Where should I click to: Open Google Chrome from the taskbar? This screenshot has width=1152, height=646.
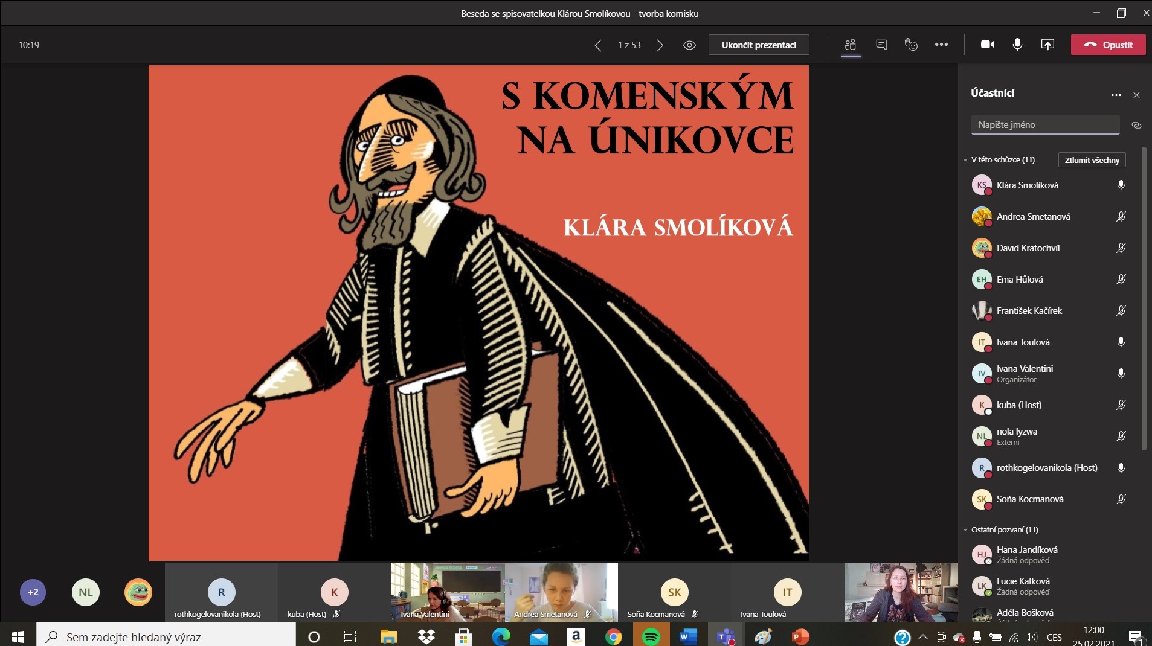pos(613,637)
